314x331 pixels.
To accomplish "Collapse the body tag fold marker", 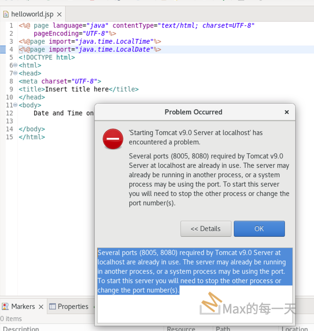I will (x=15, y=105).
